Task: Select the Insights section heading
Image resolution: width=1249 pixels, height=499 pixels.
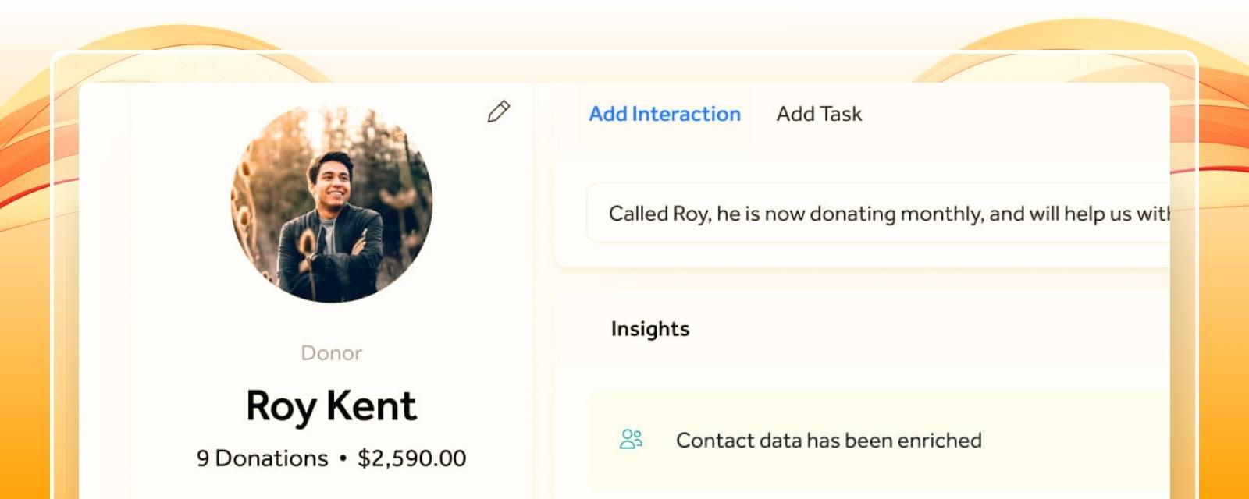Action: click(x=650, y=329)
